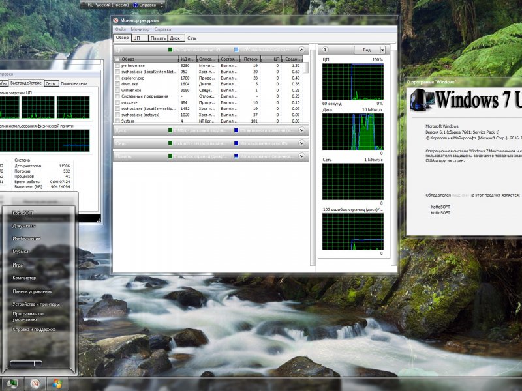Click the лицензии link in About Windows
Screen dimensions: 522x391
tap(461, 195)
